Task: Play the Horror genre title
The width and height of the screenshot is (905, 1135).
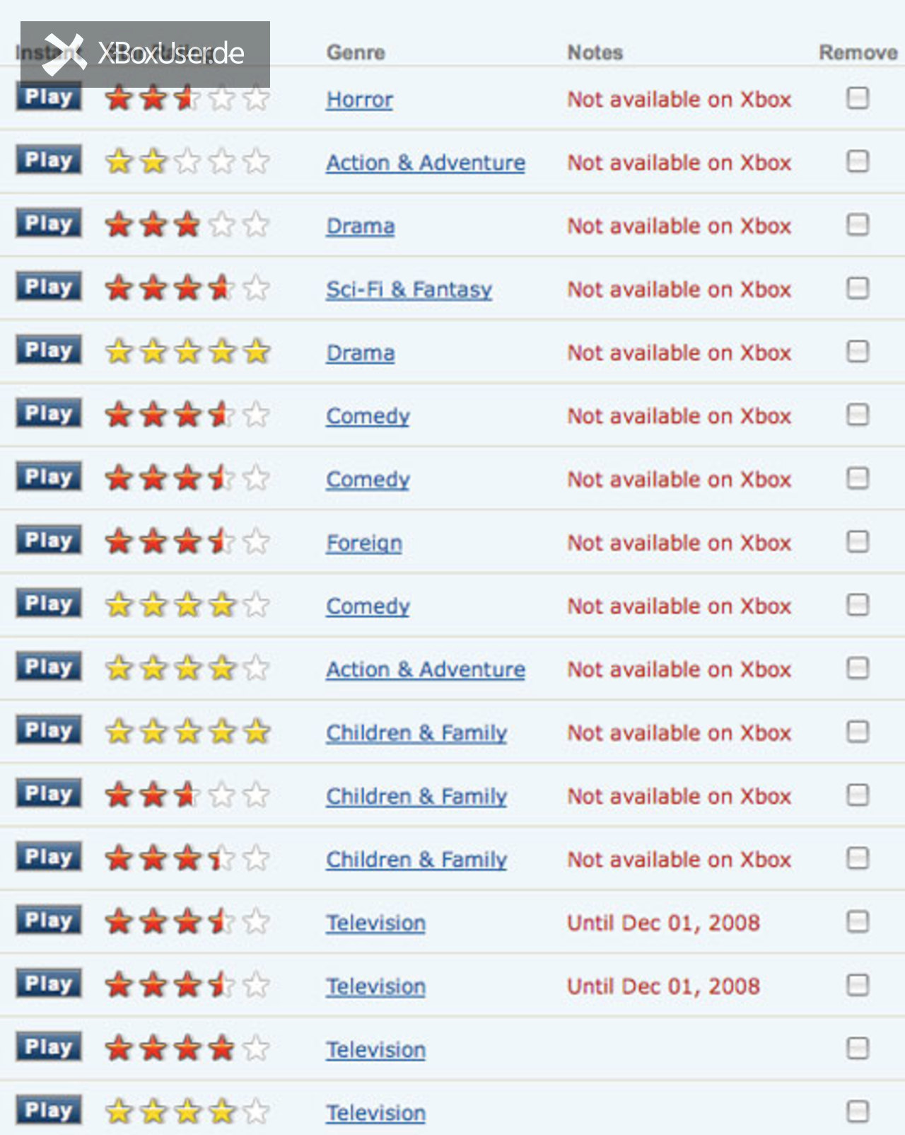Action: 48,97
